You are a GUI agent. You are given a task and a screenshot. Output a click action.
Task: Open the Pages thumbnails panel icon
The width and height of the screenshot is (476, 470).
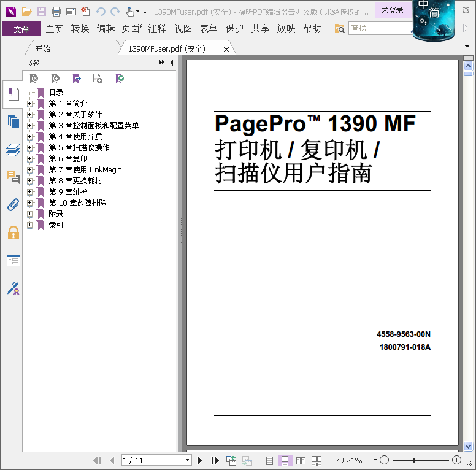tap(13, 121)
